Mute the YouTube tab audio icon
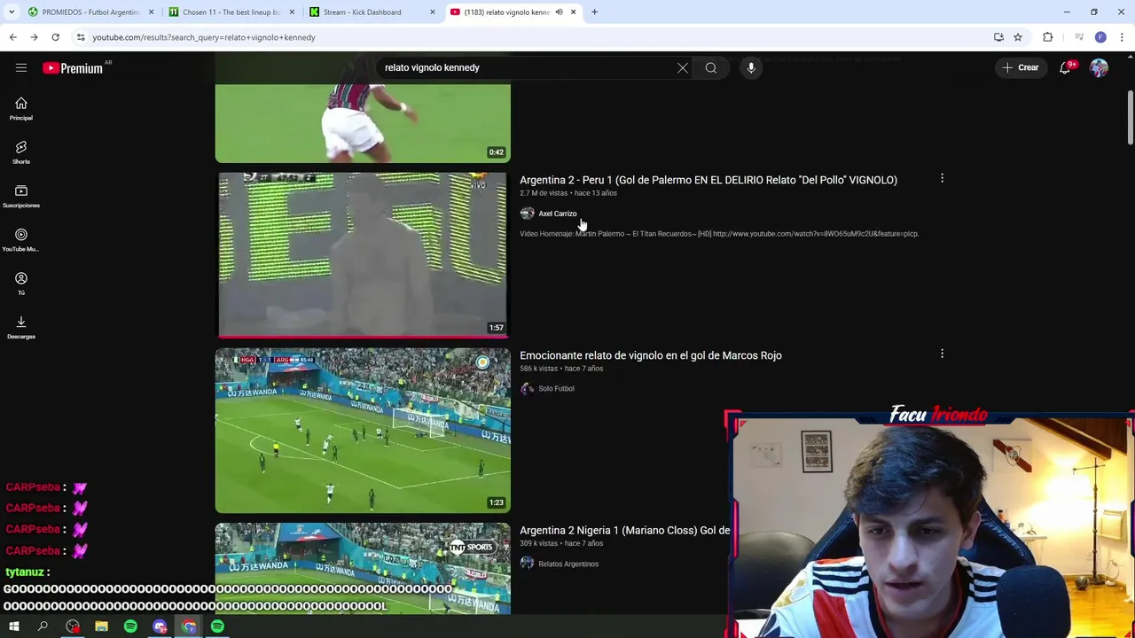 [559, 12]
